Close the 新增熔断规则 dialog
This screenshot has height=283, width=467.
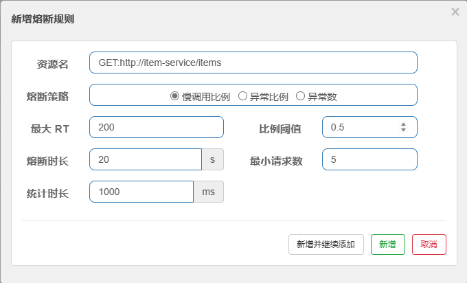coord(455,12)
